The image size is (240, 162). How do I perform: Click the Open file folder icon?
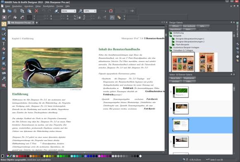point(10,11)
